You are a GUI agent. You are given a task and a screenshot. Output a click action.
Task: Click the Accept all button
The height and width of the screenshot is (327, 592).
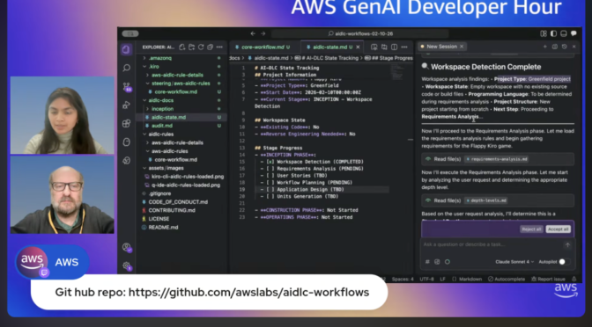[558, 229]
